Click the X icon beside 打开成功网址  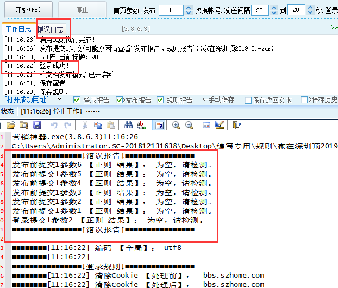(59, 100)
